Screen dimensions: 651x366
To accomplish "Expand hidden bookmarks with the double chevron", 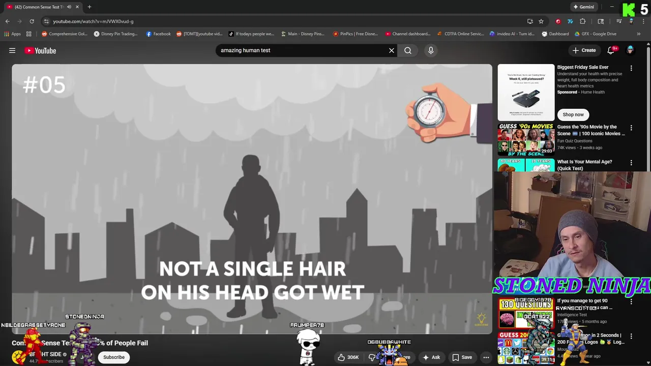I will tap(639, 34).
